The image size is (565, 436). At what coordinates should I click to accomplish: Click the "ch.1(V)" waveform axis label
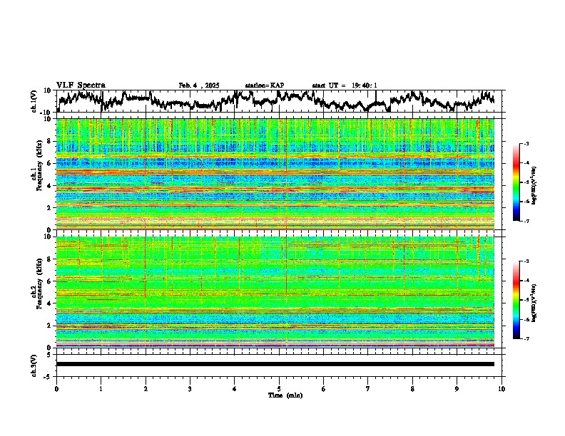click(34, 101)
